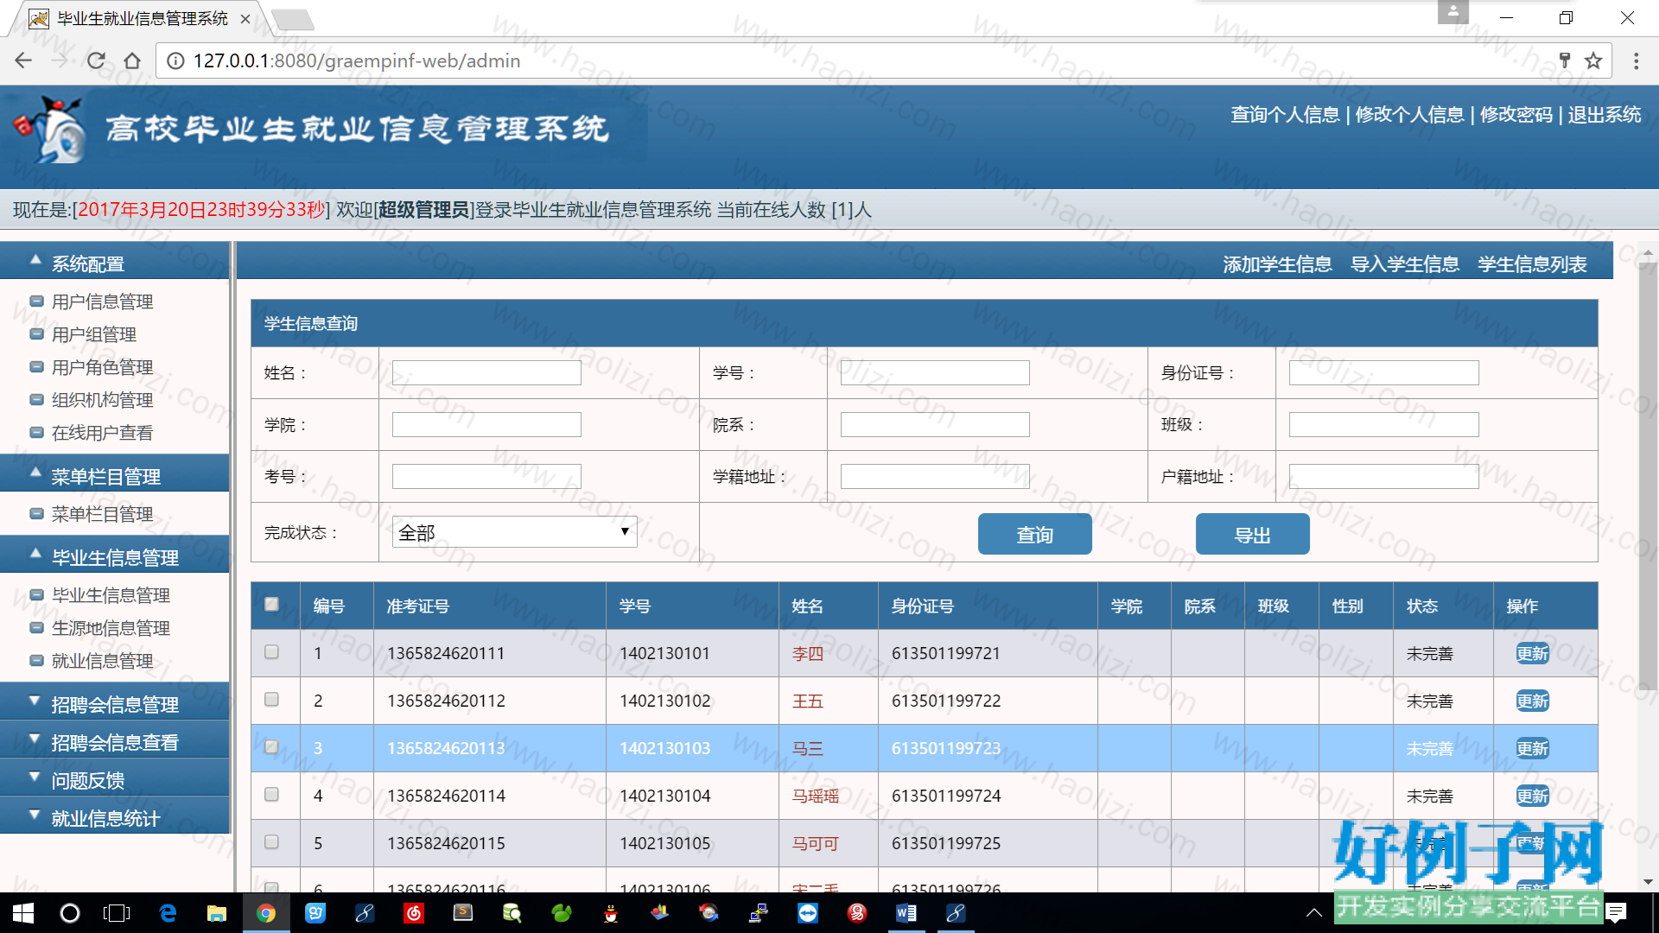Show hidden system tray icons chevron
The image size is (1659, 933).
1313,913
